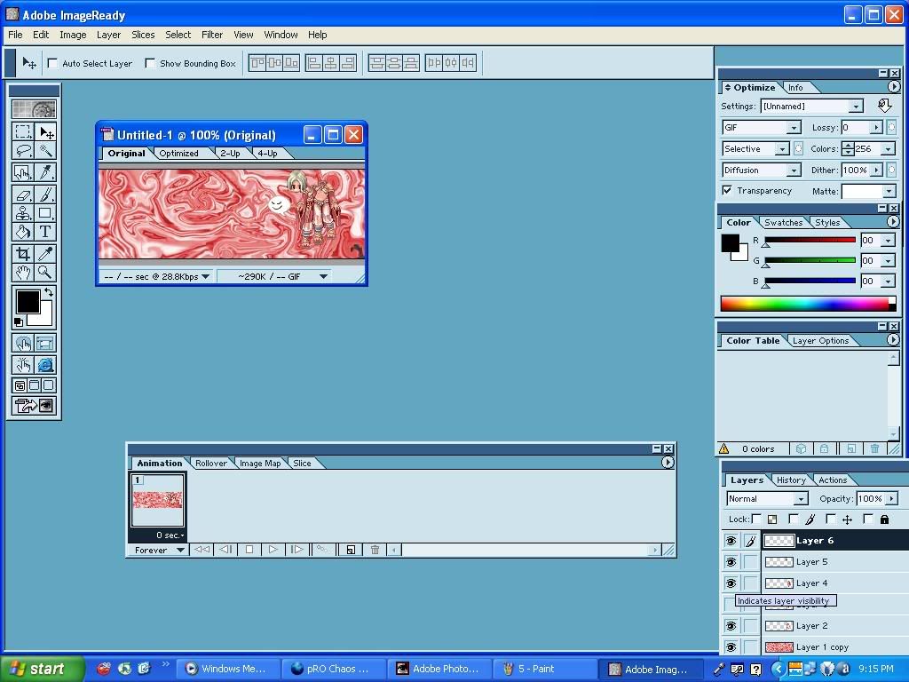This screenshot has height=682, width=909.
Task: Select the Eraser tool
Action: pos(23,194)
